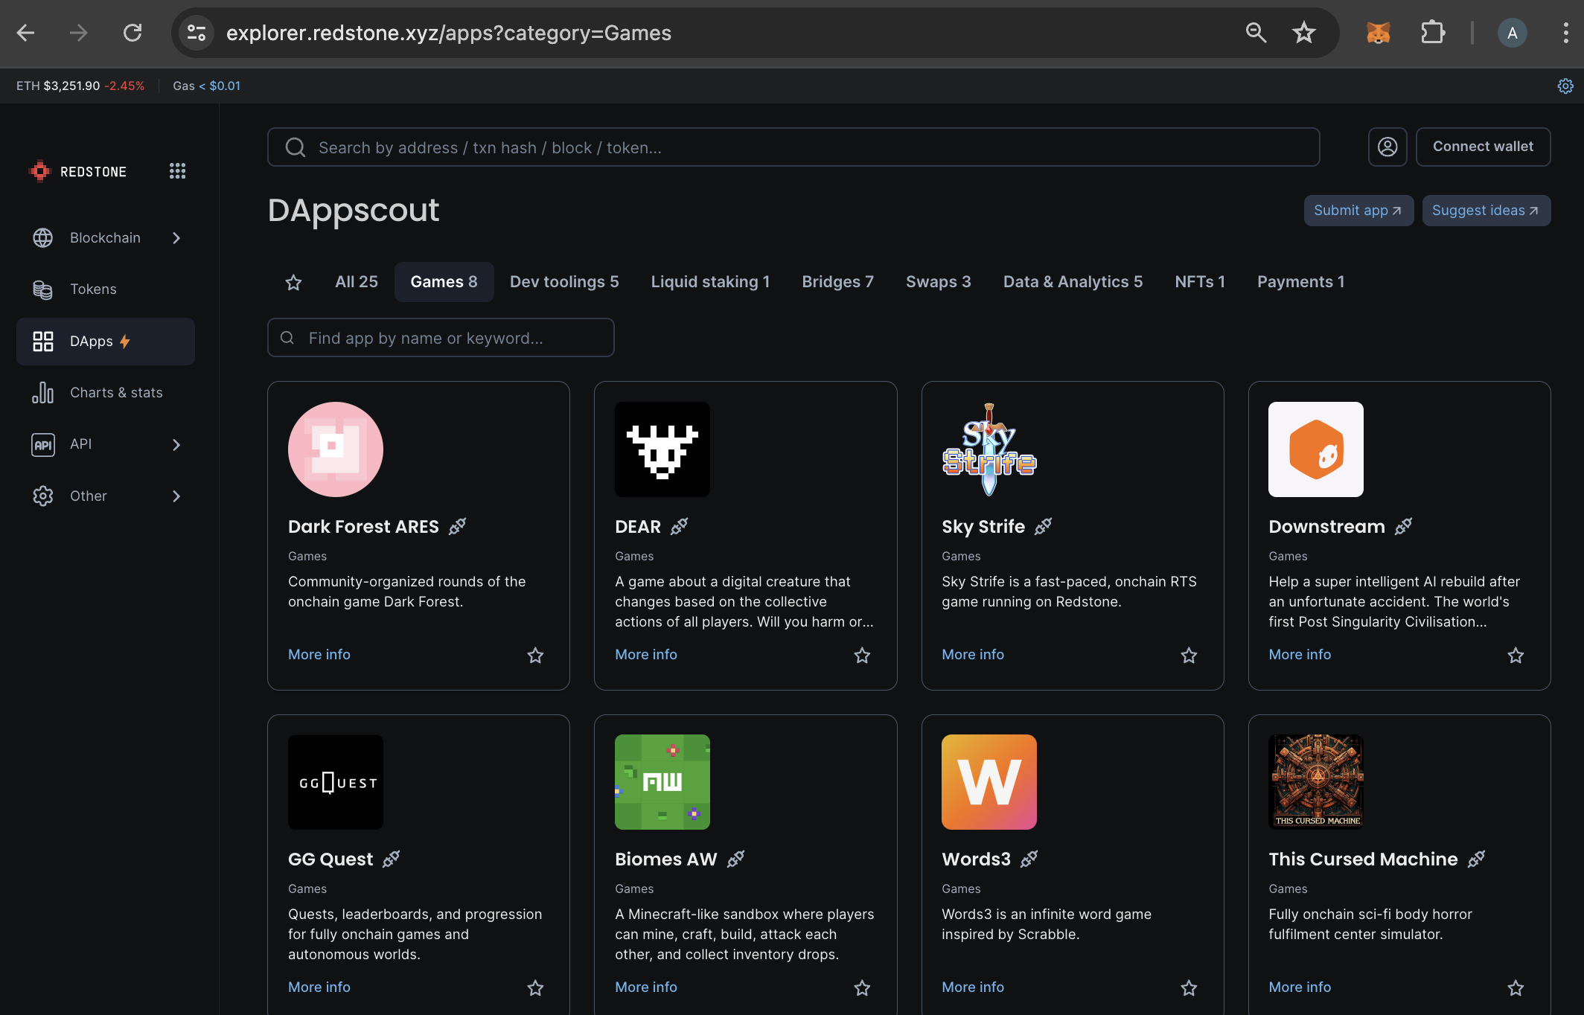Click the Connect wallet button
This screenshot has width=1584, height=1015.
1482,147
